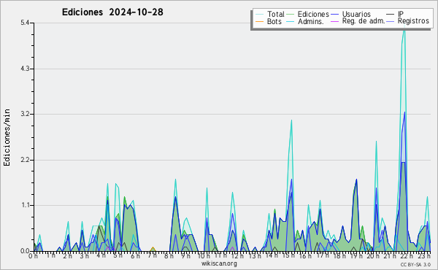Screen dimensions: 438x270
Task: Click the y-axis label 'Ediciones/min'
Action: [7, 137]
